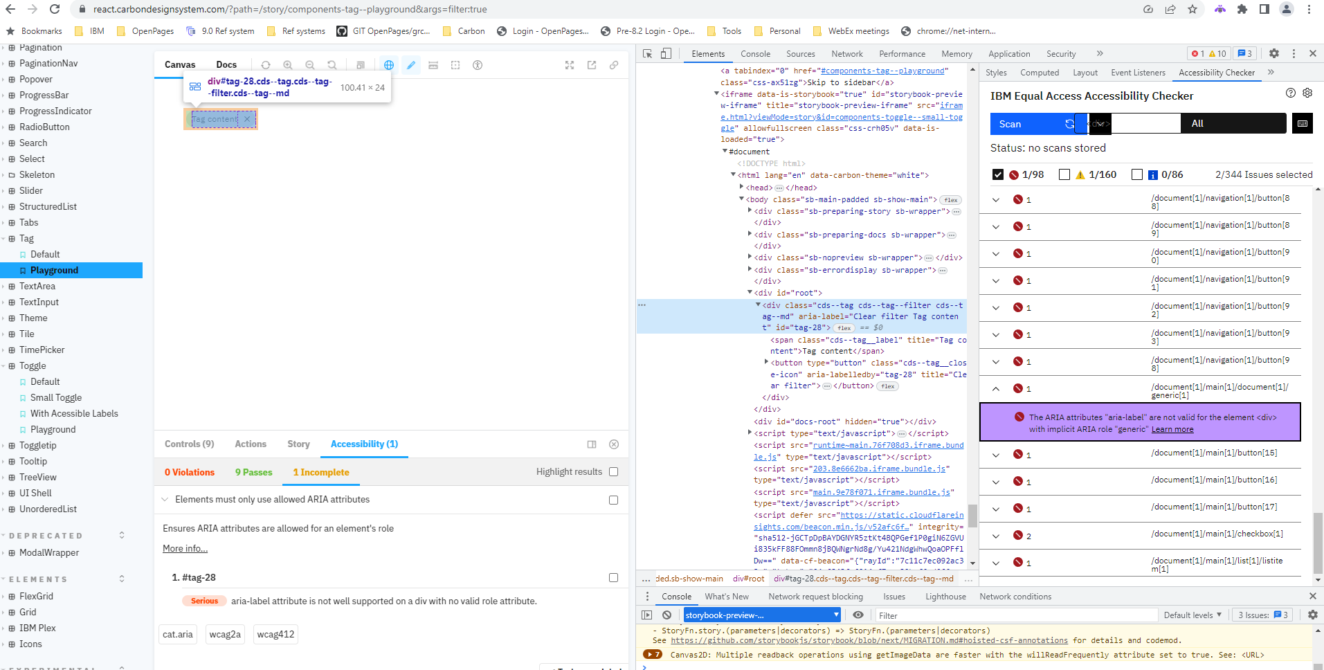Open the vision simulator accessibility icon

(x=477, y=65)
